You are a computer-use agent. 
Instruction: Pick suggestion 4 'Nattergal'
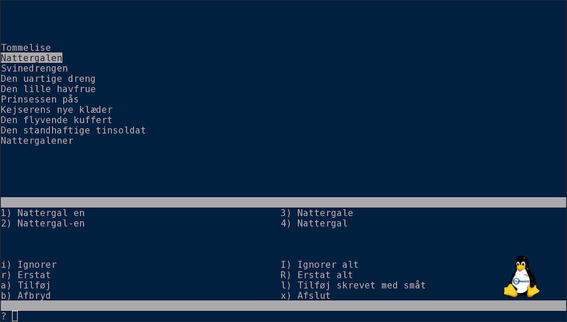coord(314,223)
